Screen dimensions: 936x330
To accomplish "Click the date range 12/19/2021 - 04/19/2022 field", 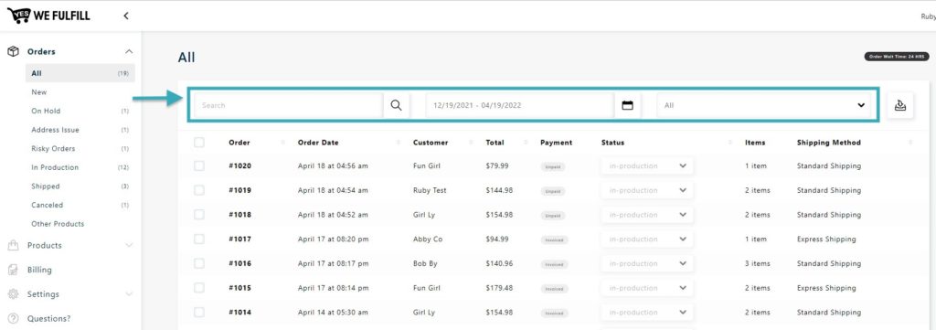I will tap(519, 105).
